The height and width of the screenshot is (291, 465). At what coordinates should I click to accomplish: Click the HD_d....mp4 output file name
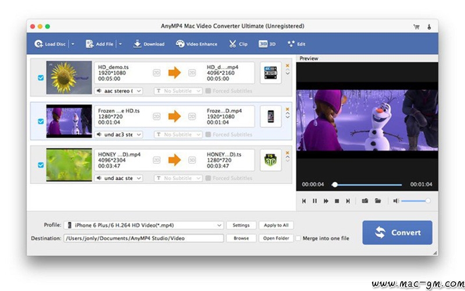coord(223,67)
